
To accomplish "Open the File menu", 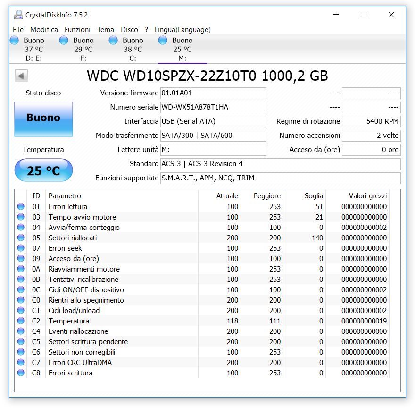I will 18,30.
